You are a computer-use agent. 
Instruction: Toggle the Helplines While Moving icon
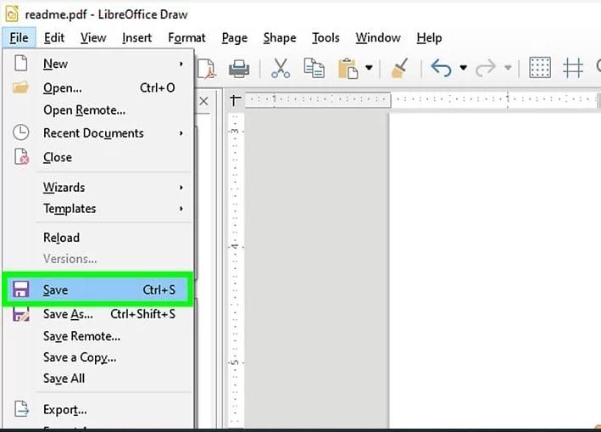[x=573, y=68]
